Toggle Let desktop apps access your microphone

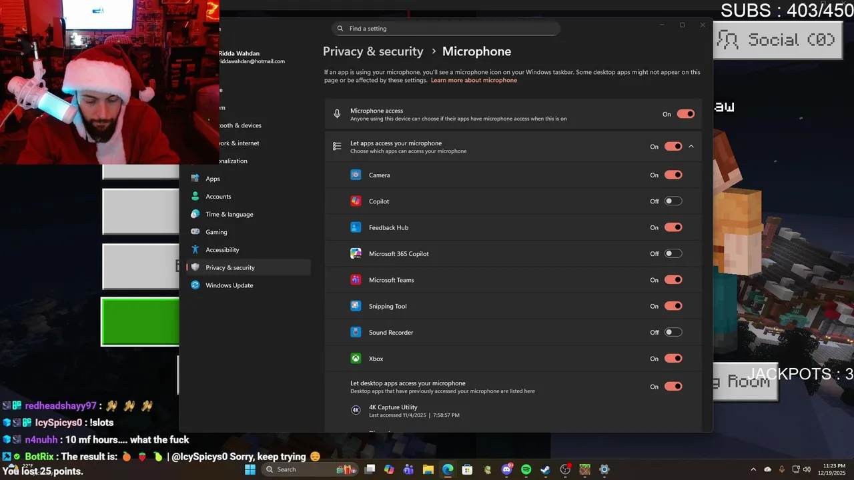coord(673,387)
